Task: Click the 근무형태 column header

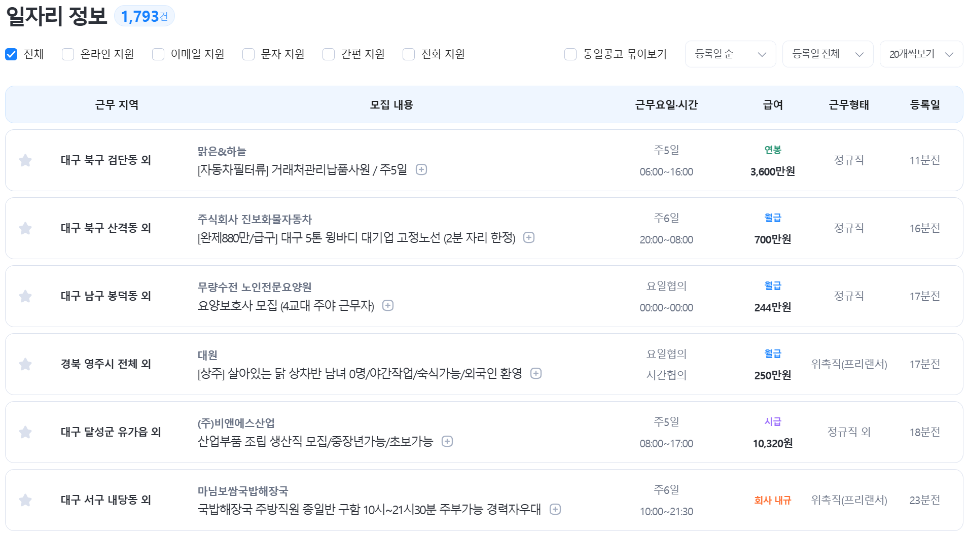Action: (x=849, y=105)
